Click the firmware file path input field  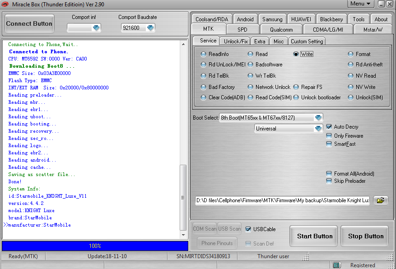point(282,200)
